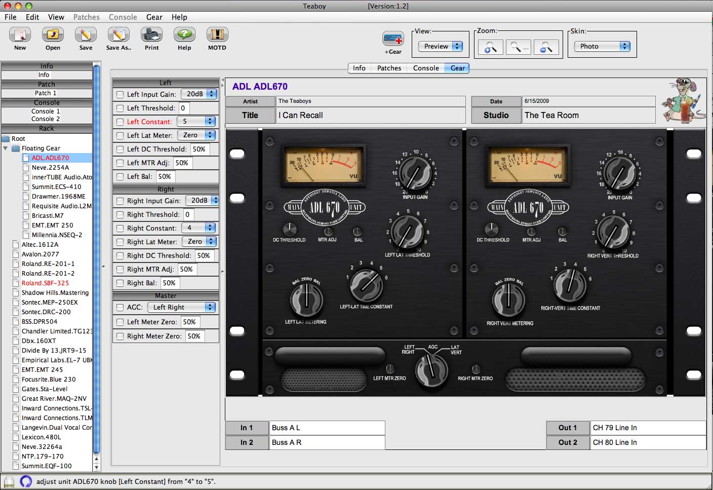The height and width of the screenshot is (490, 713).
Task: Click the Save As toolbar icon
Action: tap(118, 35)
